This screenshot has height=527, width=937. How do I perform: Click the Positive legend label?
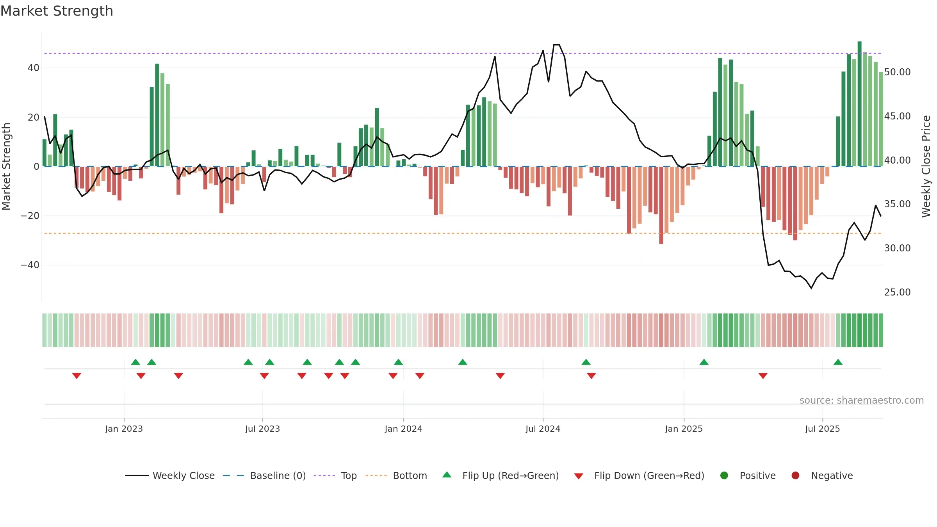[757, 475]
